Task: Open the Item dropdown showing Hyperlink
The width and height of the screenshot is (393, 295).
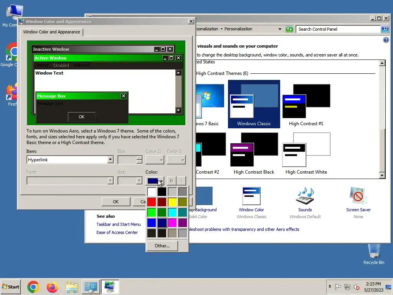Action: (110, 160)
